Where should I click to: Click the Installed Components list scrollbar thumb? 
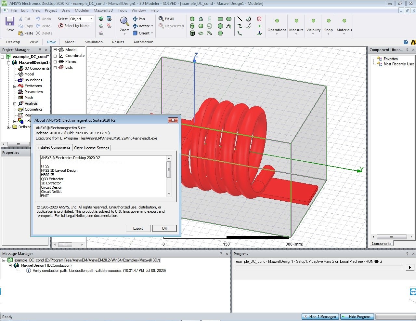[x=169, y=169]
